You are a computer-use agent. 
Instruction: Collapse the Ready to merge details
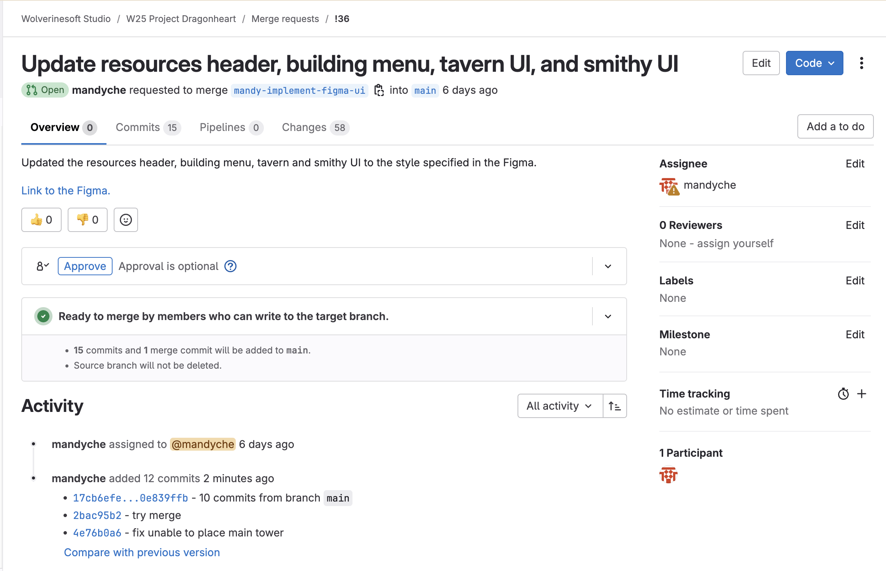(608, 316)
